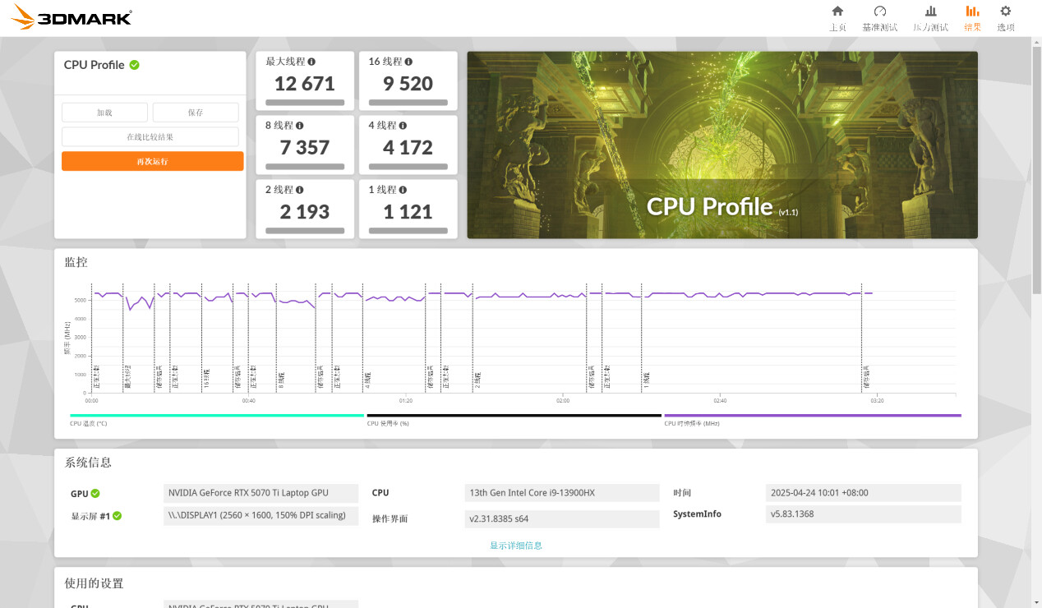Screen dimensions: 1042x608
Task: Toggle the CPU 使用率 black legend line
Action: point(514,416)
